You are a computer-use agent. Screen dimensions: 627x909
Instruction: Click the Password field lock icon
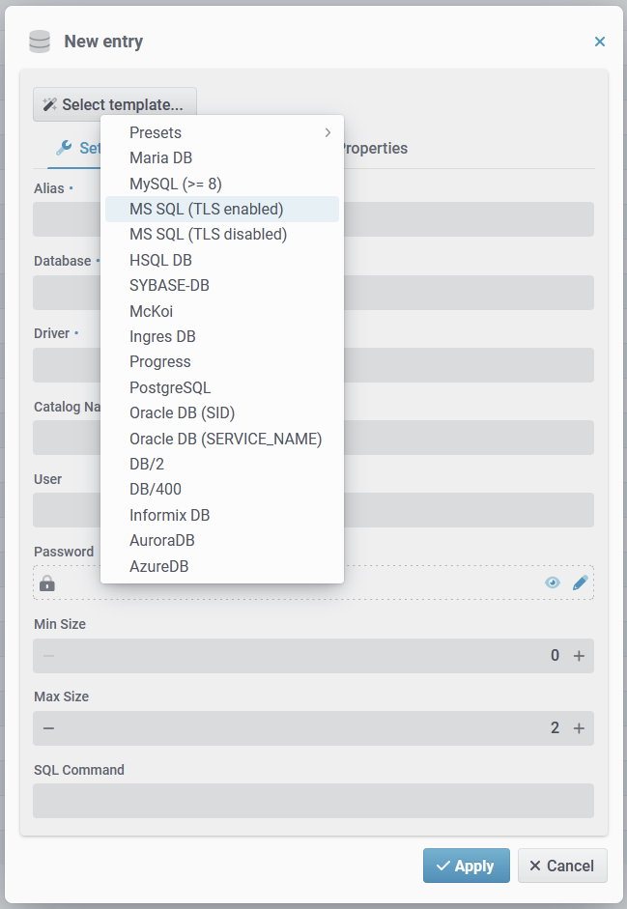47,583
